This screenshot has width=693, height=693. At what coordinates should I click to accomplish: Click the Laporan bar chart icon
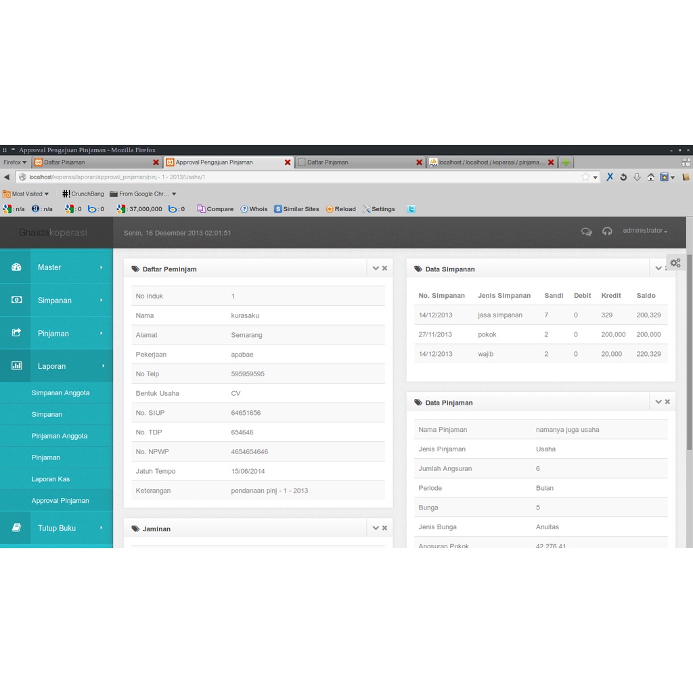[x=16, y=365]
